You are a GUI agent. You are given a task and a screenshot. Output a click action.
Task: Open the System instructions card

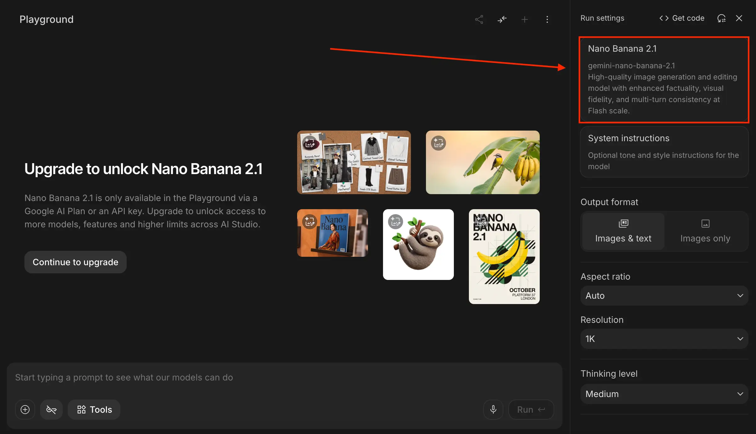tap(664, 152)
